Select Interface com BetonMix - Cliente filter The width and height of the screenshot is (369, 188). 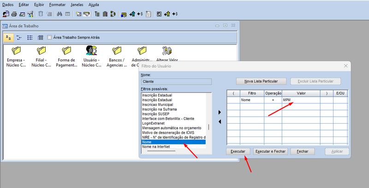(x=173, y=119)
